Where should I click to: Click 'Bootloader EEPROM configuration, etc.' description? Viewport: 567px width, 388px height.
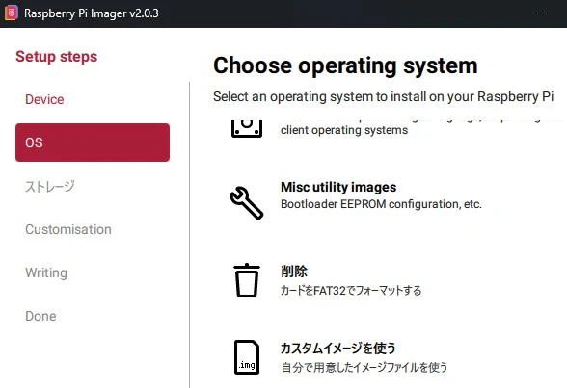(x=381, y=204)
